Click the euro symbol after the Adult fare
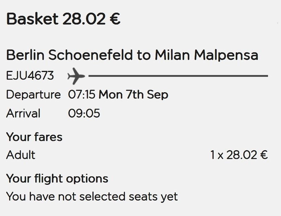Screen dimensions: 281x216 (264, 155)
